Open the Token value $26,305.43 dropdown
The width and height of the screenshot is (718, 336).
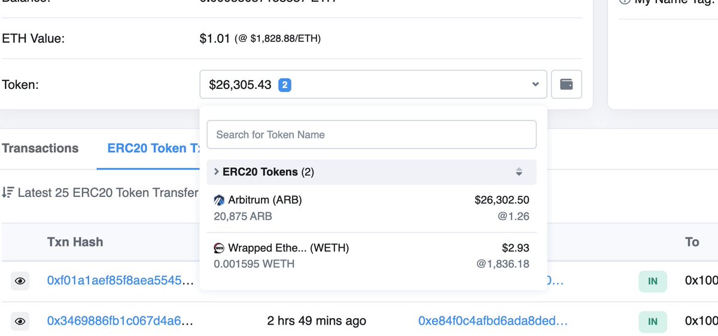point(373,84)
